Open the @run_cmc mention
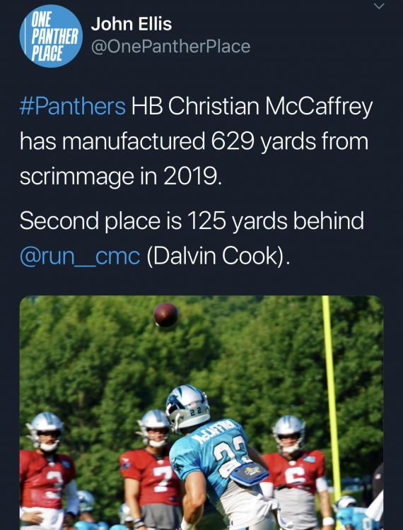This screenshot has height=530, width=403. coord(80,256)
